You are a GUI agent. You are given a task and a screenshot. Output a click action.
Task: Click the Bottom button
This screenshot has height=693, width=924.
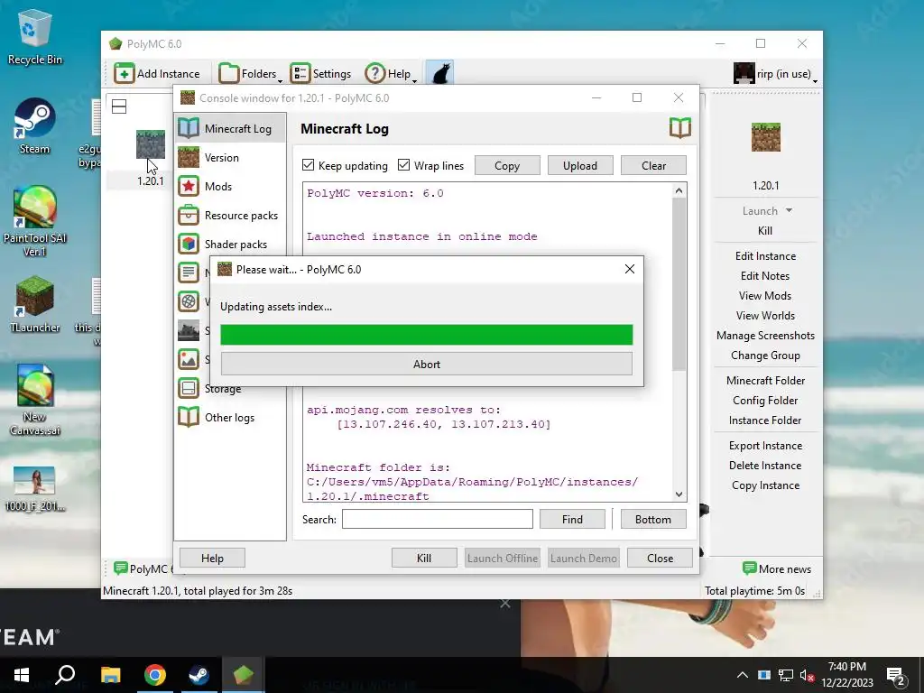pyautogui.click(x=653, y=519)
